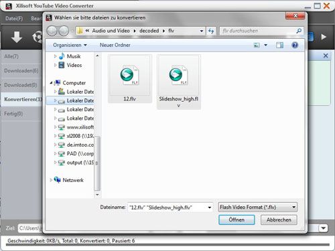Select the Videos library icon
This screenshot has width=335, height=251.
[62, 65]
